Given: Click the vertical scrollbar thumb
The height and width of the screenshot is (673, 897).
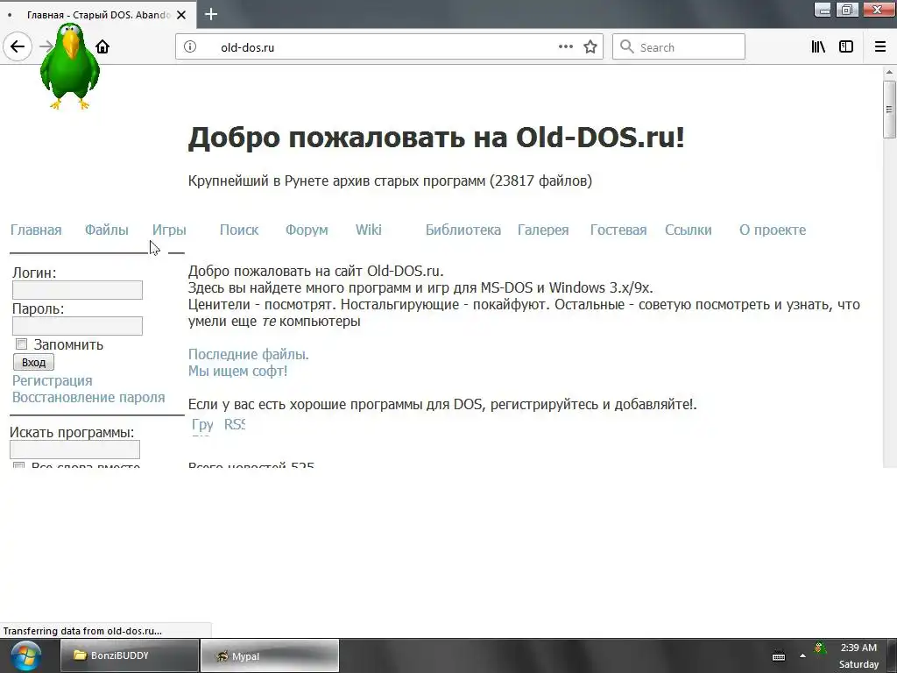Looking at the screenshot, I should (x=889, y=110).
